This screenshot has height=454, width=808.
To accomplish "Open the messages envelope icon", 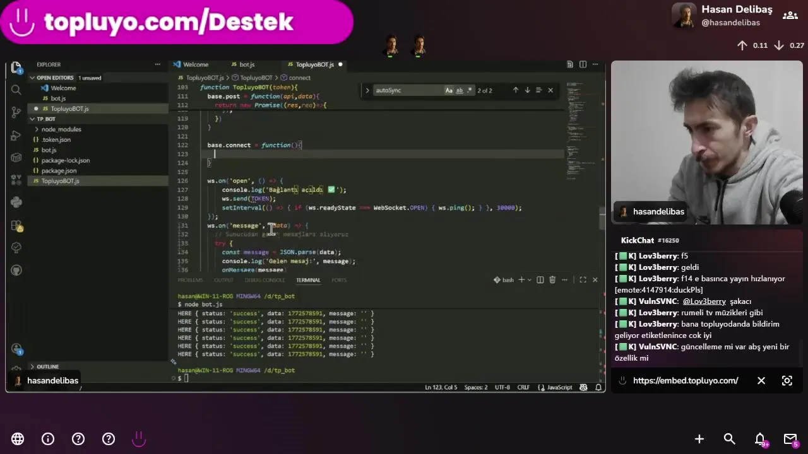I will (790, 439).
